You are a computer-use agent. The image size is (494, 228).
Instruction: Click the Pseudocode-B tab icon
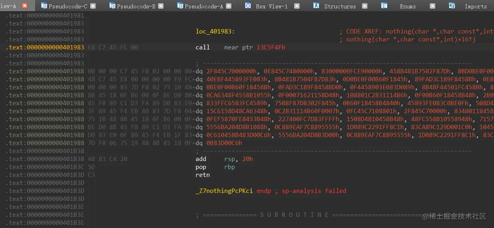112,6
